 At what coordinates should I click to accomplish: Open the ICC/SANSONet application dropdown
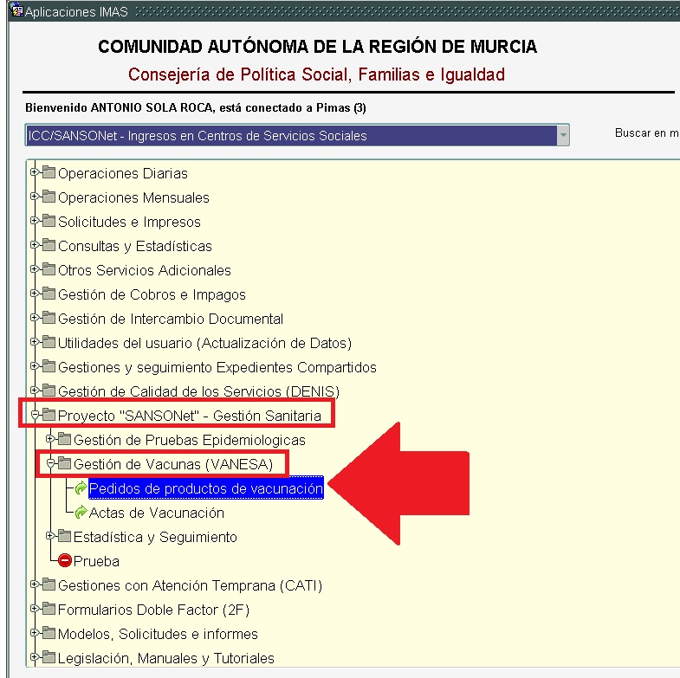click(x=563, y=136)
